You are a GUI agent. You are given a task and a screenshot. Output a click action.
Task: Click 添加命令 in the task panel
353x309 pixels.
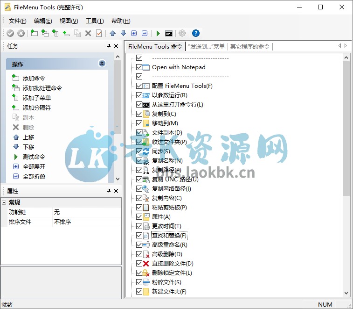pyautogui.click(x=34, y=79)
